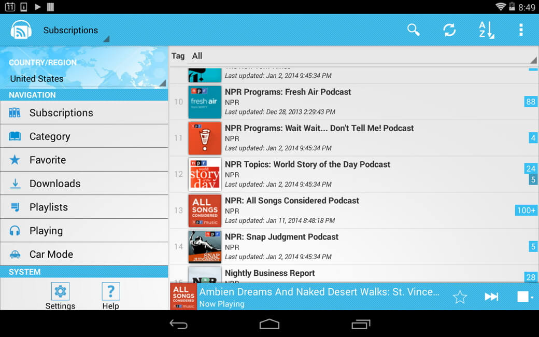Viewport: 539px width, 337px height.
Task: Tap now playing All Songs Considered artwork
Action: (x=183, y=297)
